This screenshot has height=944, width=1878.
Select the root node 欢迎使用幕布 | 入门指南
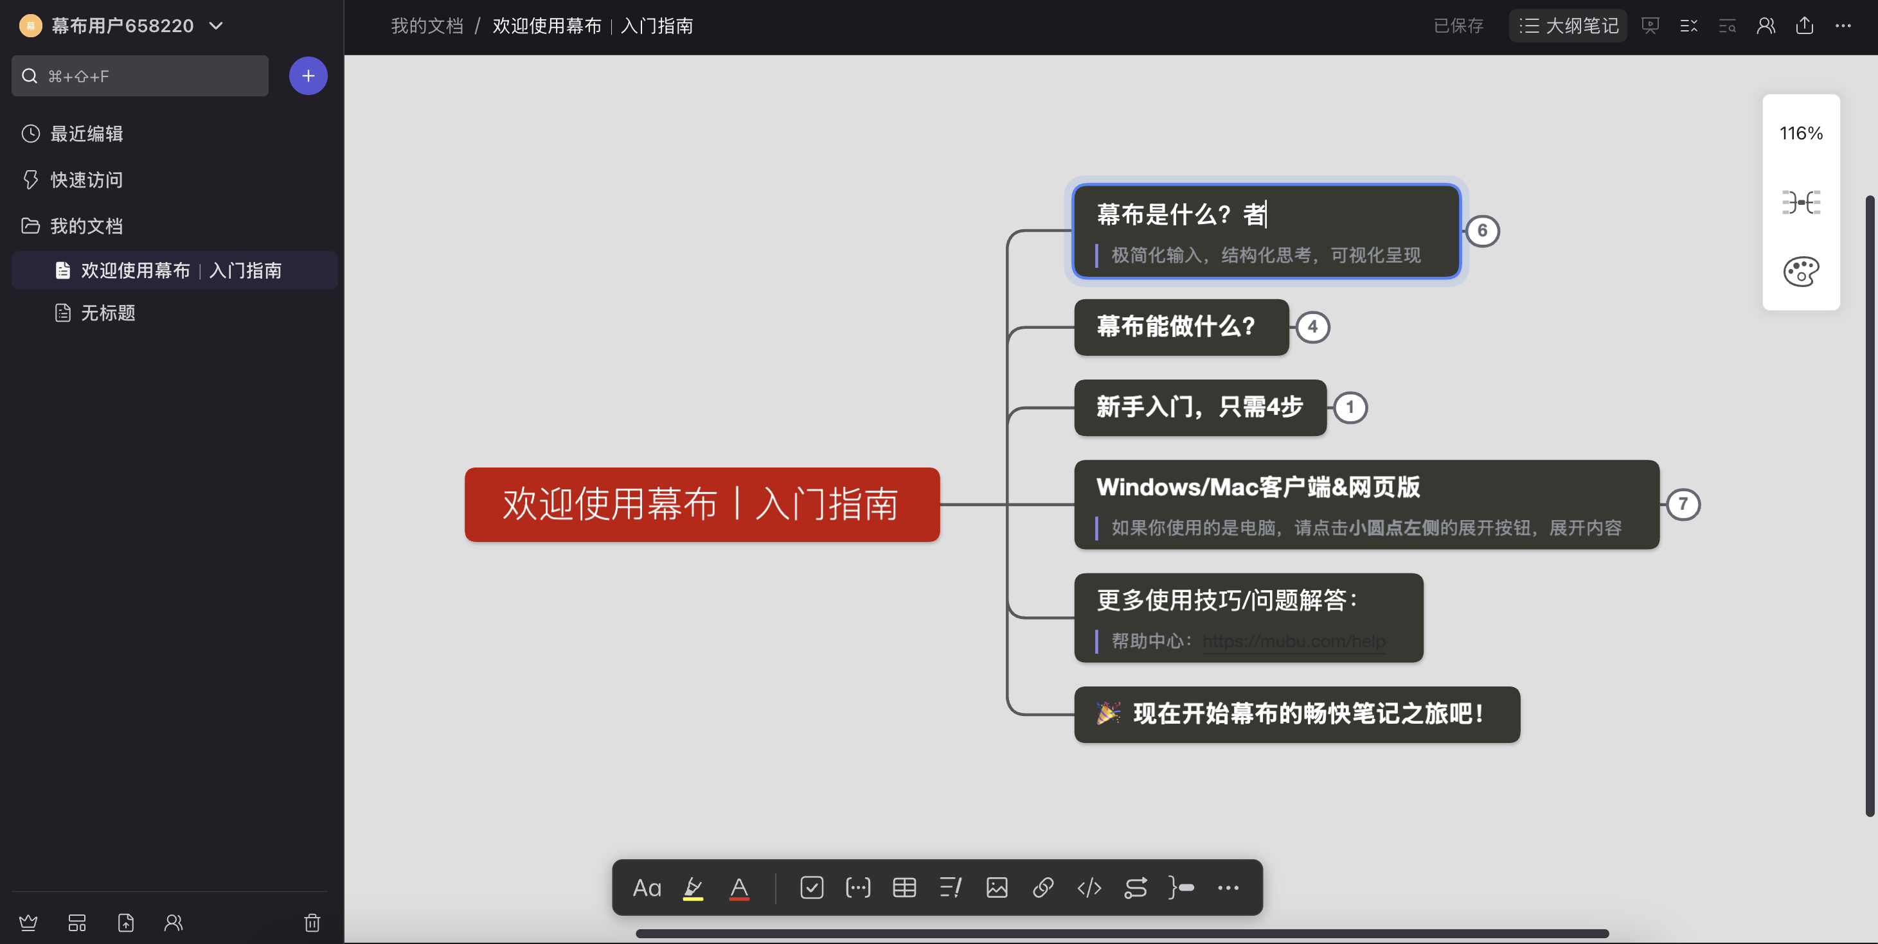point(702,504)
